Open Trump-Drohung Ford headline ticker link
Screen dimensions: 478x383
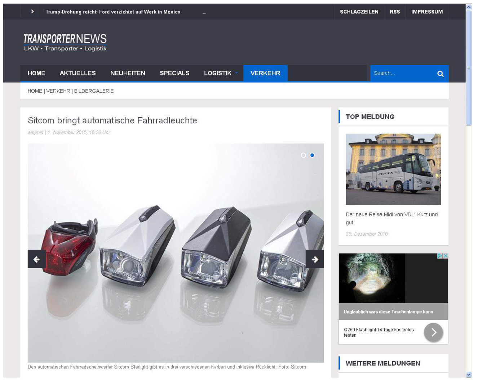click(x=113, y=12)
